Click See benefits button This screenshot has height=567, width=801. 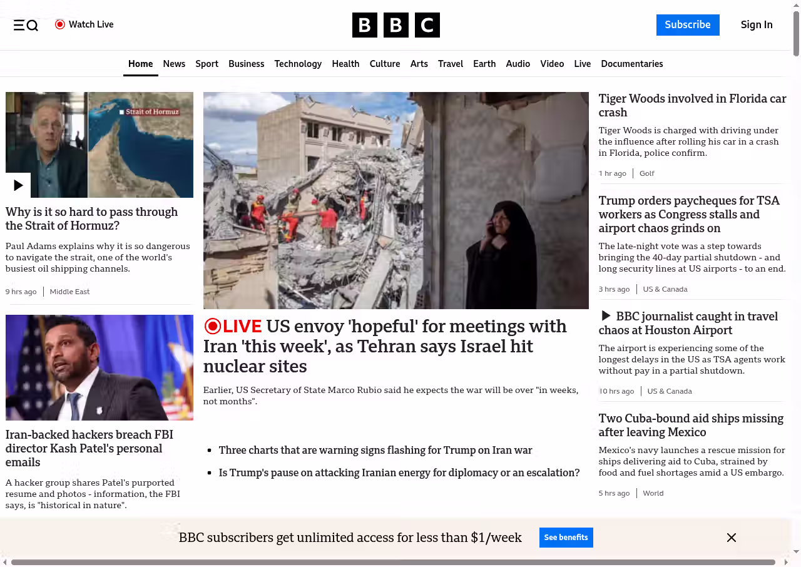coord(566,538)
